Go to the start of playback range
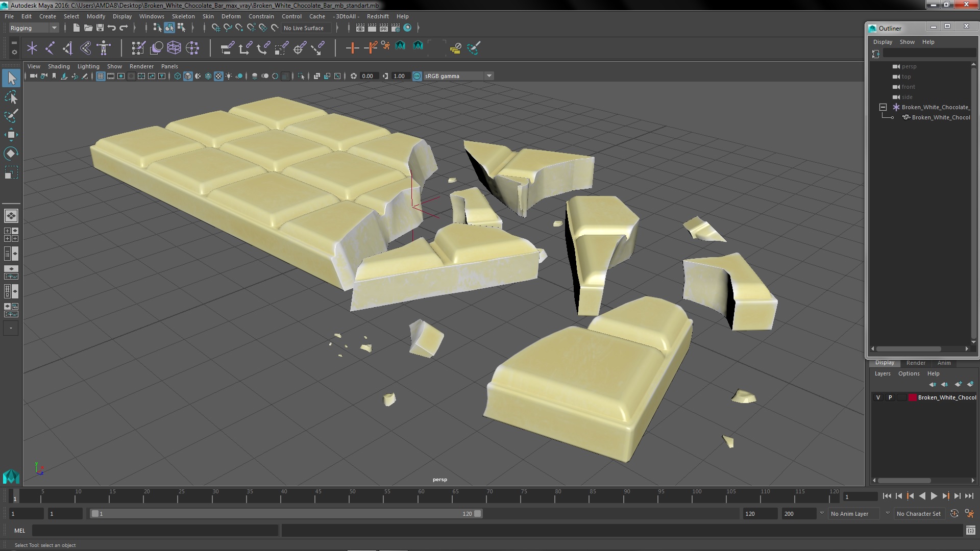 point(887,496)
